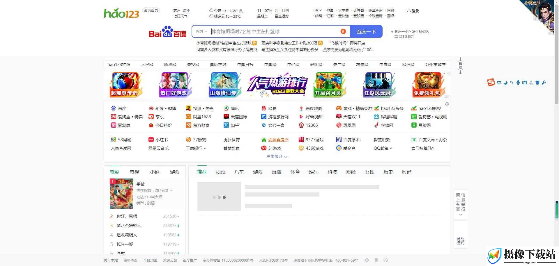
Task: Click the Sogou wrench toolbox icon
Action: tap(544, 83)
